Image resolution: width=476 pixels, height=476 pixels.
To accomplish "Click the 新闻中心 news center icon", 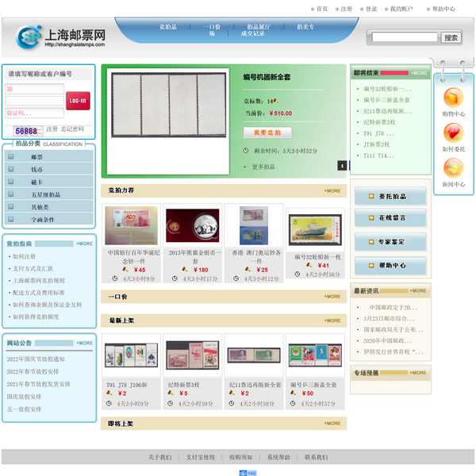I will point(453,167).
